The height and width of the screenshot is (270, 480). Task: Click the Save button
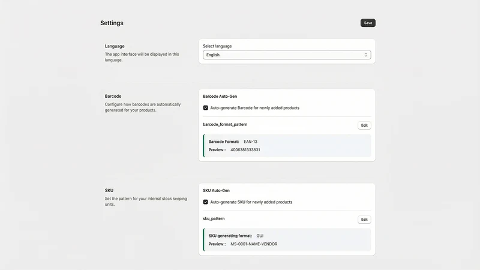tap(368, 23)
